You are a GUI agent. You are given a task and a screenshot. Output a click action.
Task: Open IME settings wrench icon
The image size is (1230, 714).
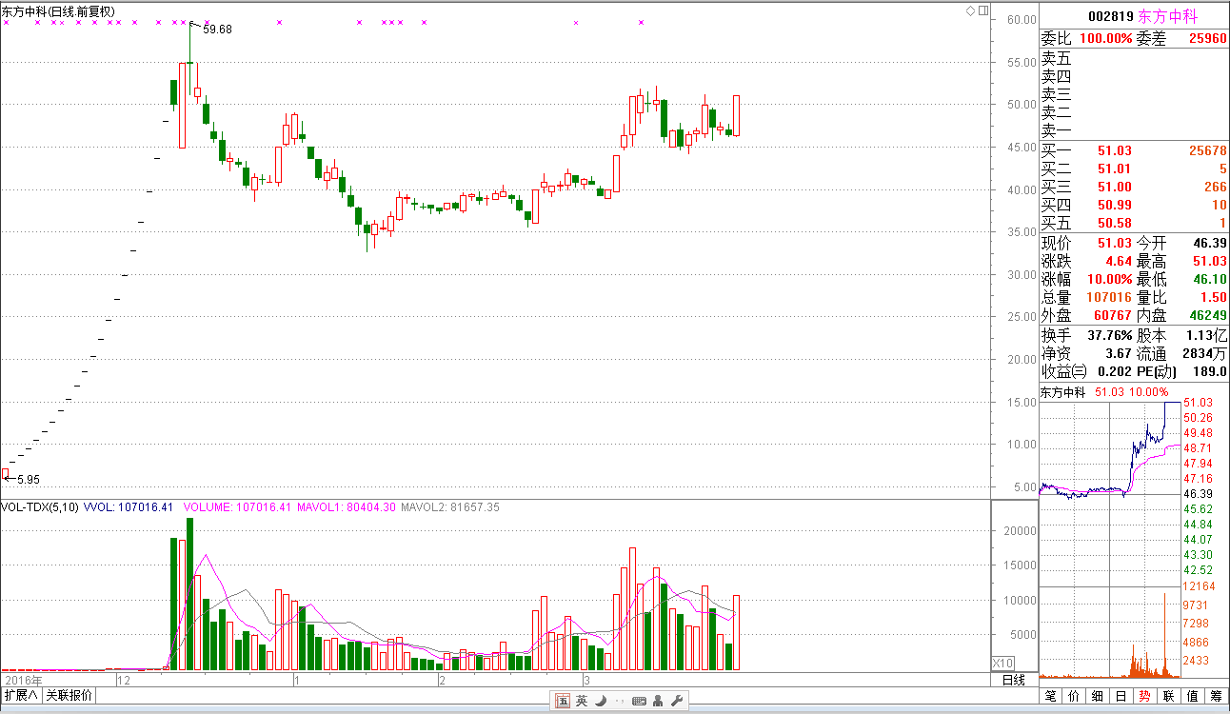(x=677, y=702)
